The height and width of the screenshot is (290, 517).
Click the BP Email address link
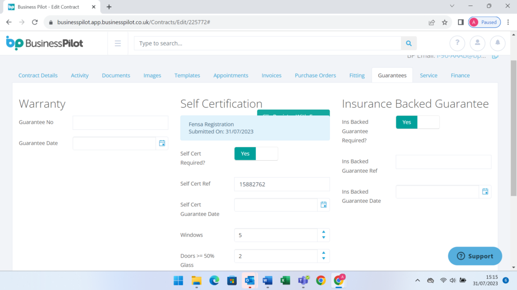(461, 56)
